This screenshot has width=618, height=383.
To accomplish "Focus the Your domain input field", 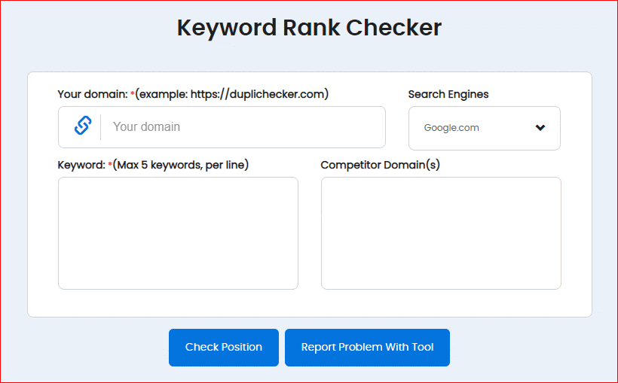I will click(222, 127).
